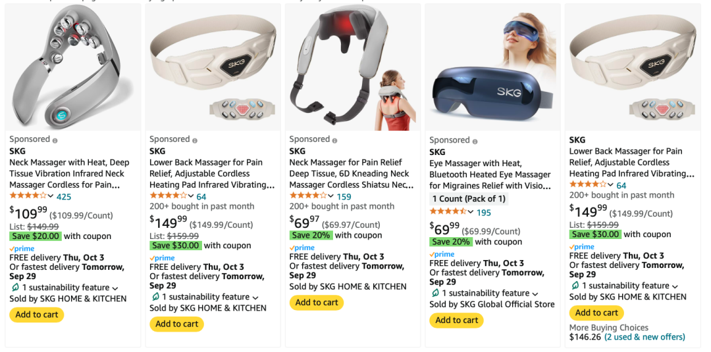711x352 pixels.
Task: Click sustainability leaf icon on first neck massager
Action: 14,288
